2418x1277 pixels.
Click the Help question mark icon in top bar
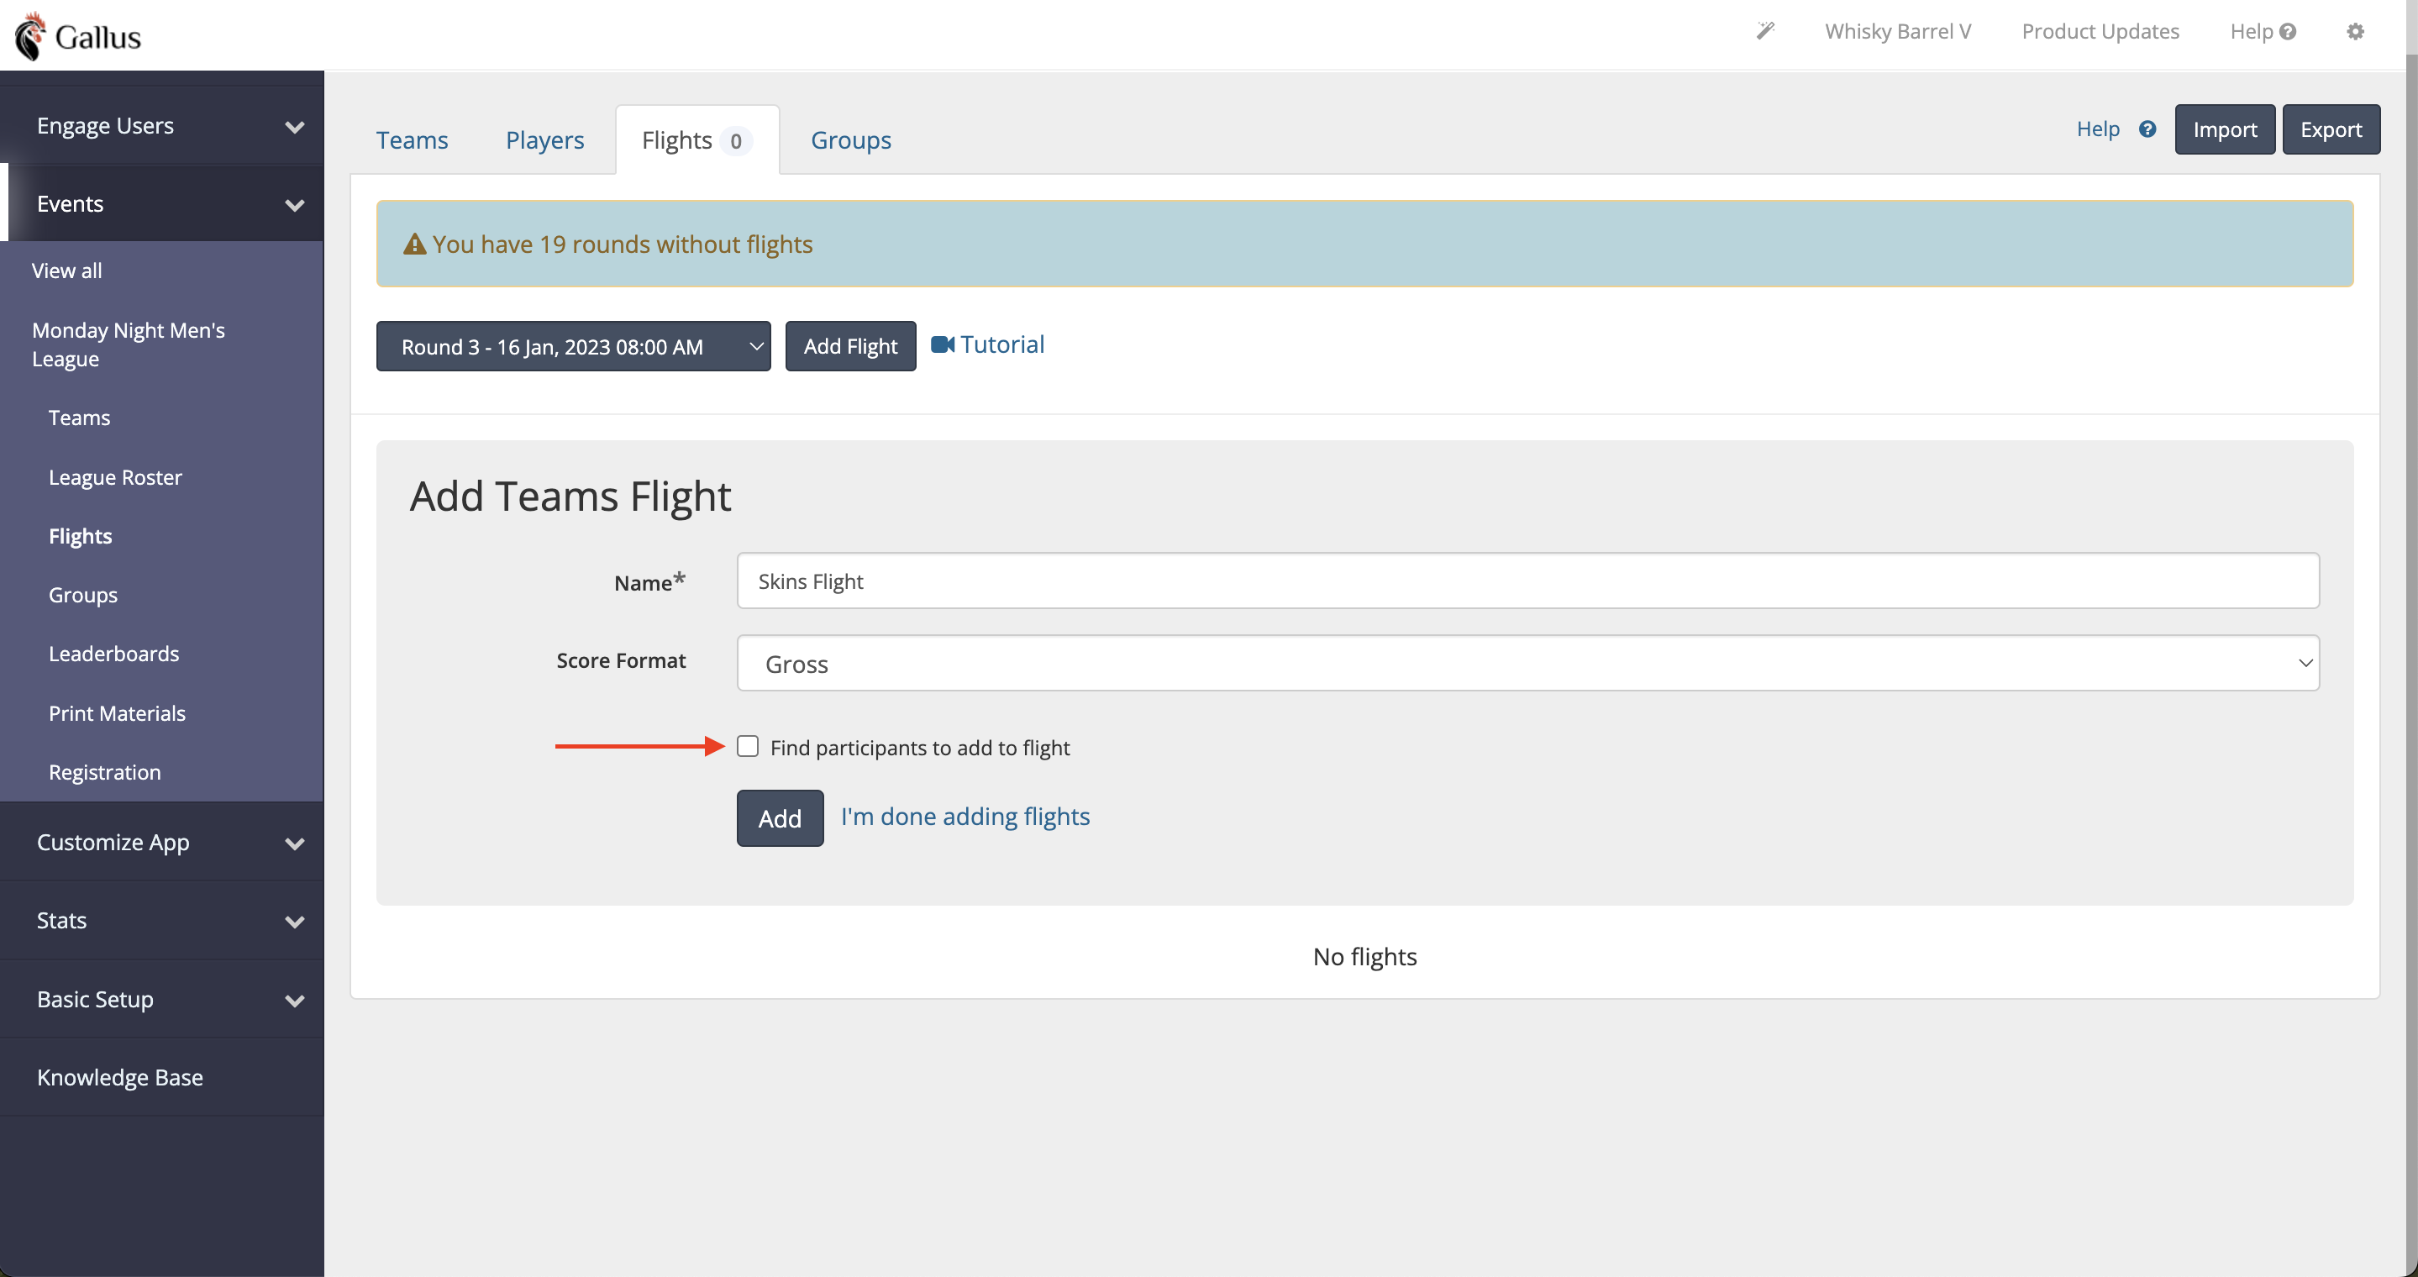pos(2288,32)
